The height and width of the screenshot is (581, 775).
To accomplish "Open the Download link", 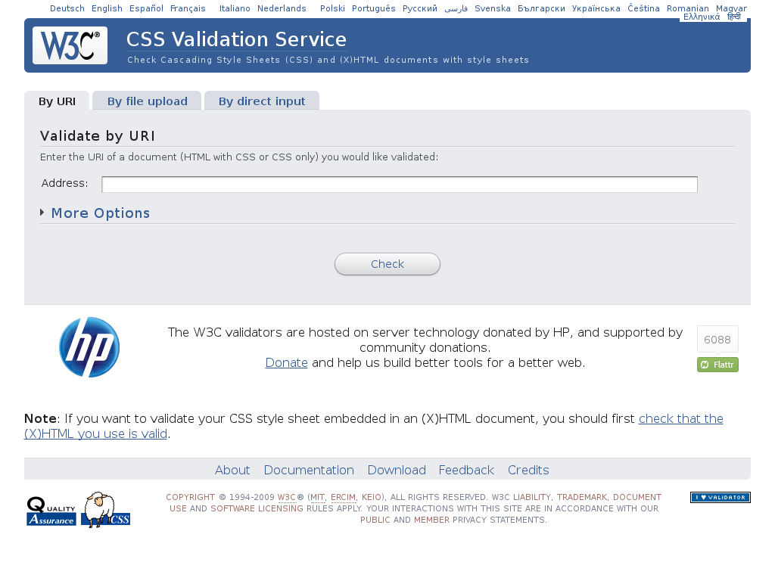I will pos(397,470).
